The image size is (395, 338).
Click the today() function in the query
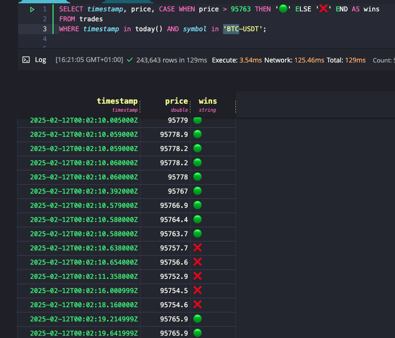point(149,29)
